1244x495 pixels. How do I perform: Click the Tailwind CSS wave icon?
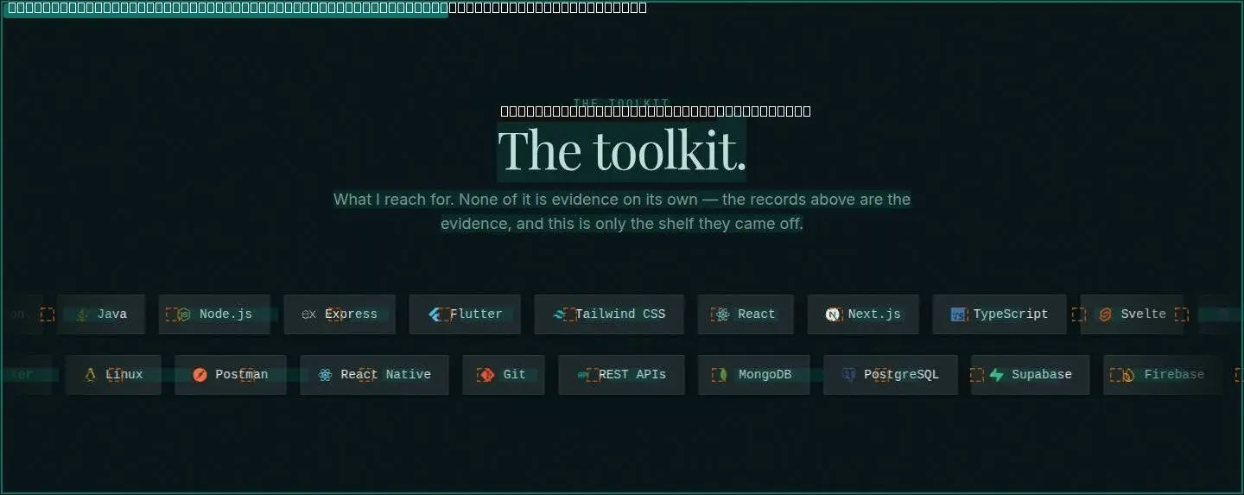coord(560,314)
